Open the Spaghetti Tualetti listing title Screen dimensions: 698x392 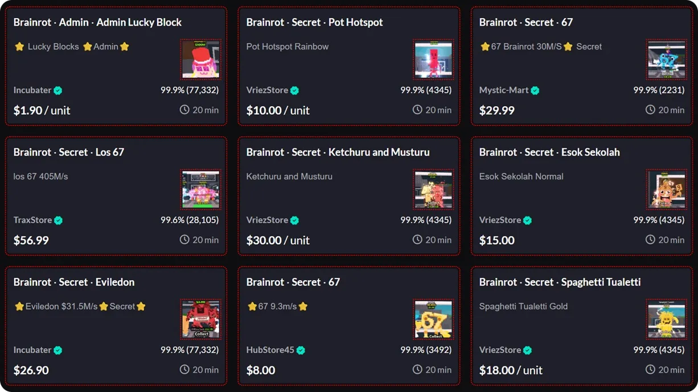click(x=560, y=281)
